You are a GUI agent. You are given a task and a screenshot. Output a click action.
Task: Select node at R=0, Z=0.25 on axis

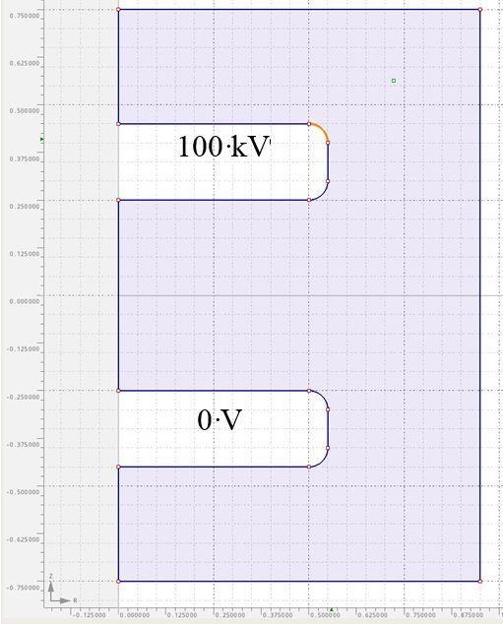pyautogui.click(x=118, y=200)
